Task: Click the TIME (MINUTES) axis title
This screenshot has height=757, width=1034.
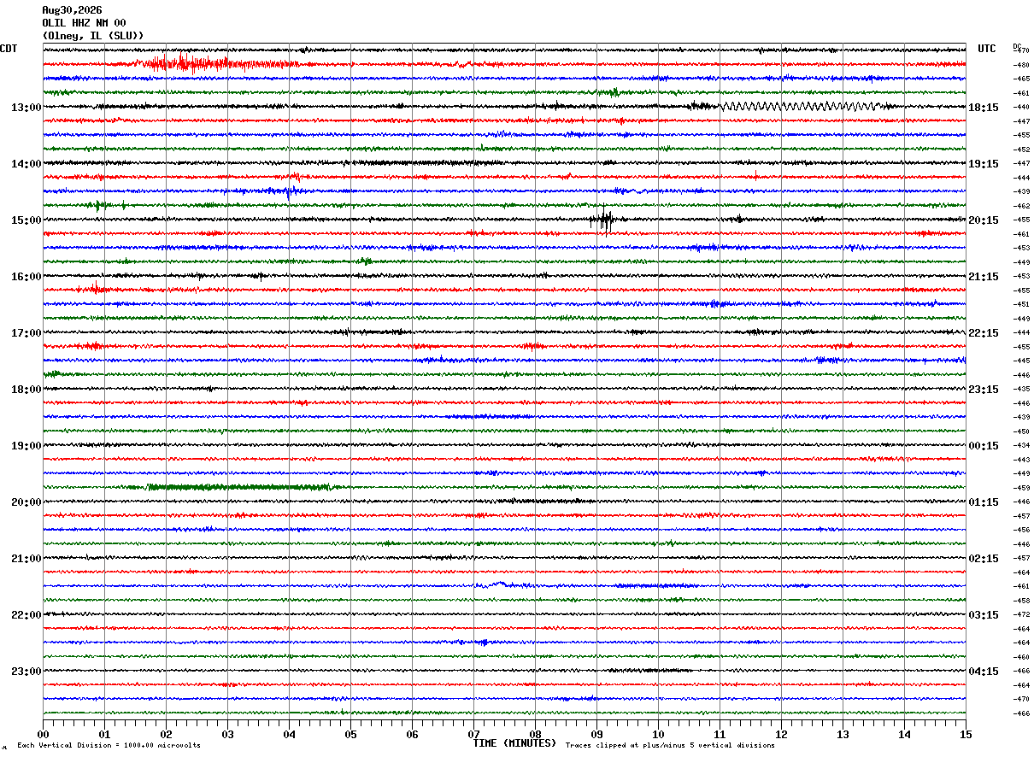Action: pos(514,743)
